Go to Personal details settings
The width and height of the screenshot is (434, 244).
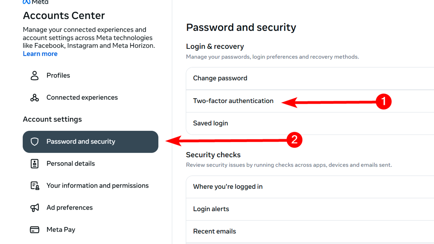pyautogui.click(x=71, y=164)
